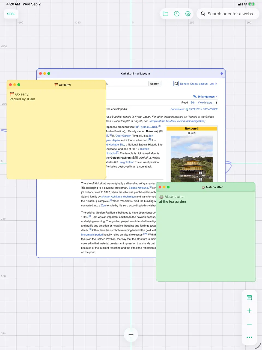The image size is (262, 350).
Task: Open the Deer Garden link
Action: pos(123,136)
